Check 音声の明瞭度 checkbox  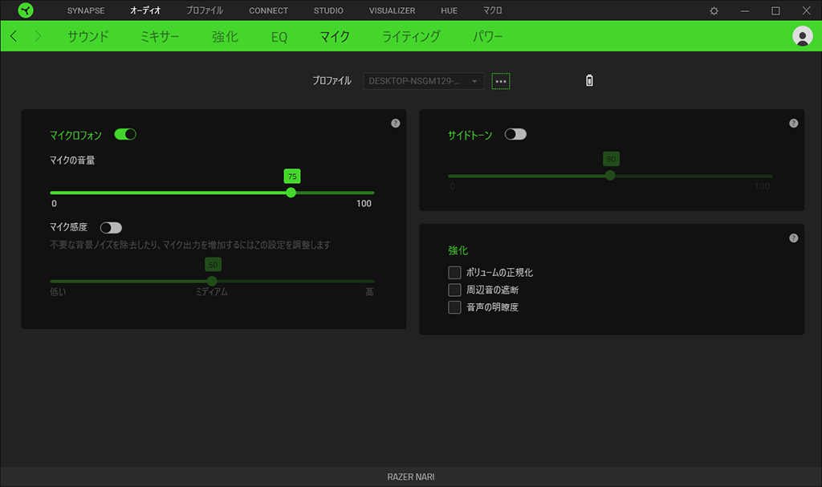454,307
